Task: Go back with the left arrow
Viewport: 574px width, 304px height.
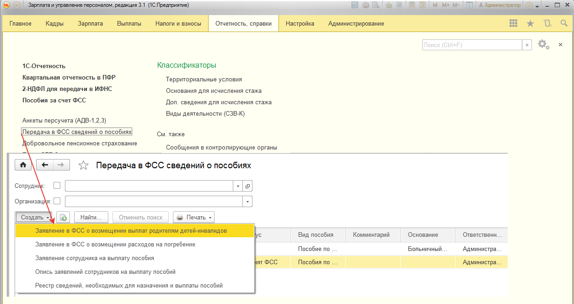Action: pos(45,165)
